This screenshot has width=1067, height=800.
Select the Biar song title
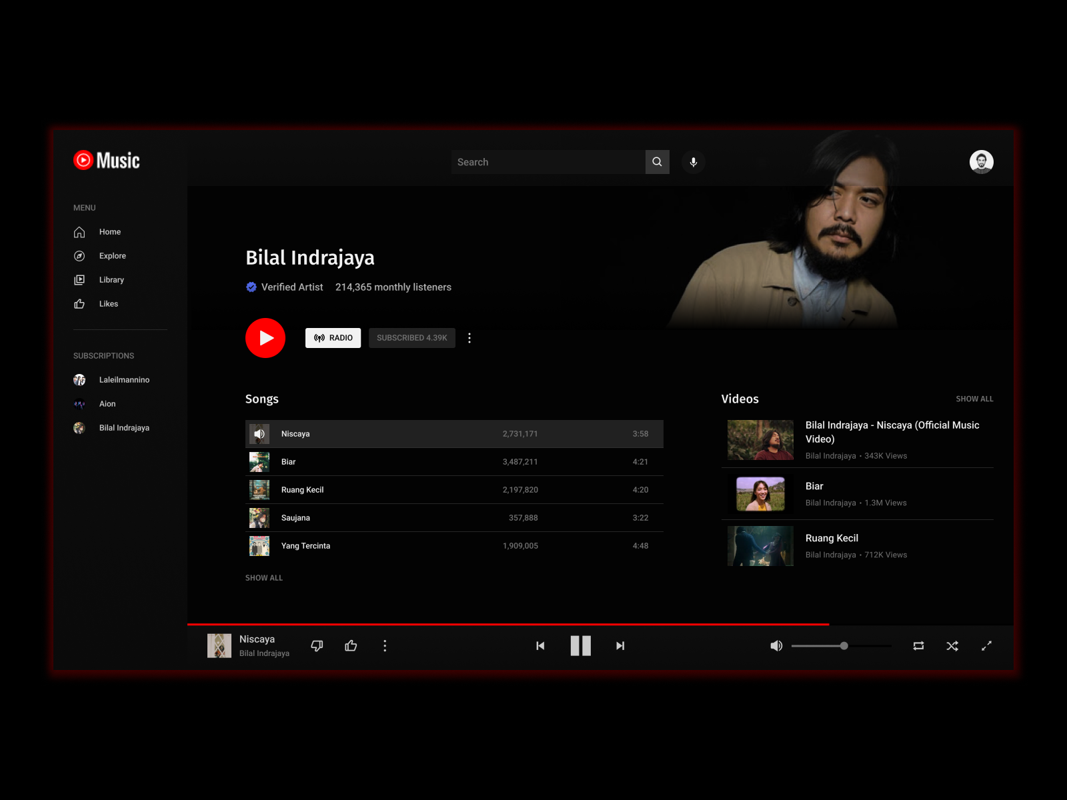coord(288,462)
